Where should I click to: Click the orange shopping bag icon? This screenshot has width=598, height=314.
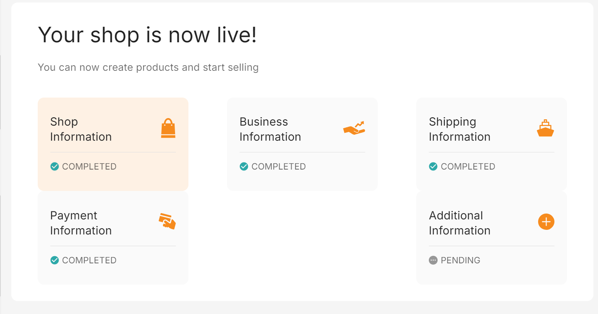[168, 128]
